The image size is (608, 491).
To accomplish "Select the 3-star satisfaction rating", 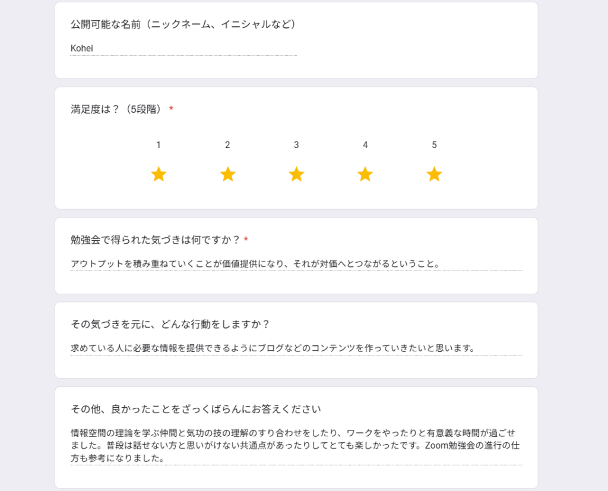I will (296, 174).
